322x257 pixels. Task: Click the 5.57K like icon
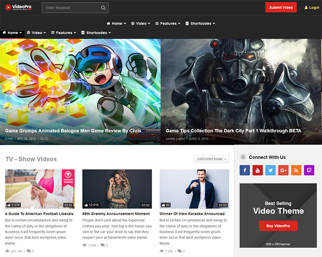coord(9,205)
